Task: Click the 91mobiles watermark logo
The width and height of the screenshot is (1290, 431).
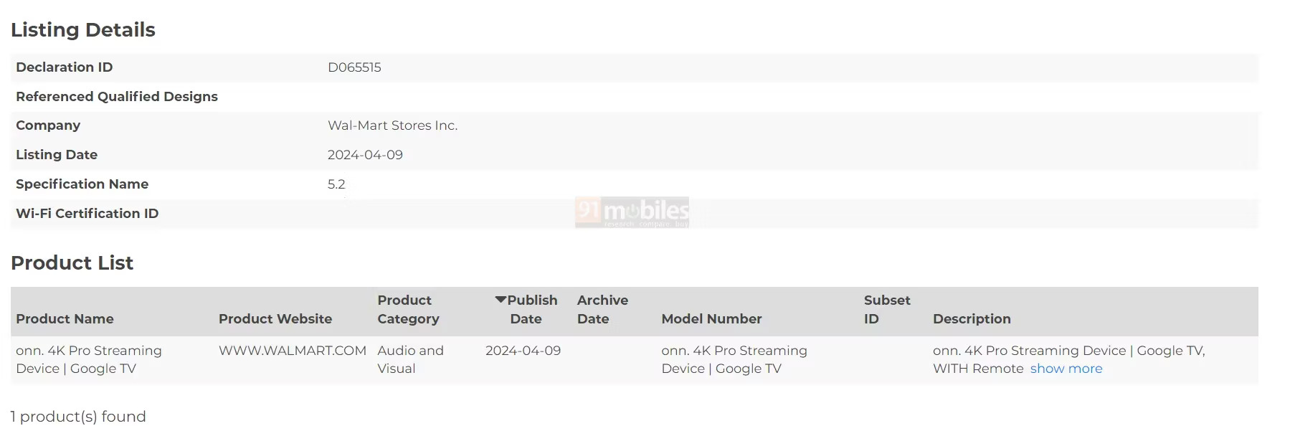Action: 632,212
